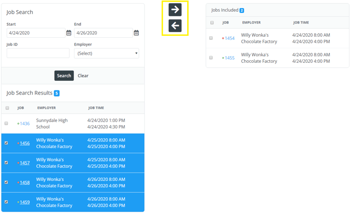The image size is (351, 214).
Task: Open job 1457 link
Action: click(x=24, y=163)
